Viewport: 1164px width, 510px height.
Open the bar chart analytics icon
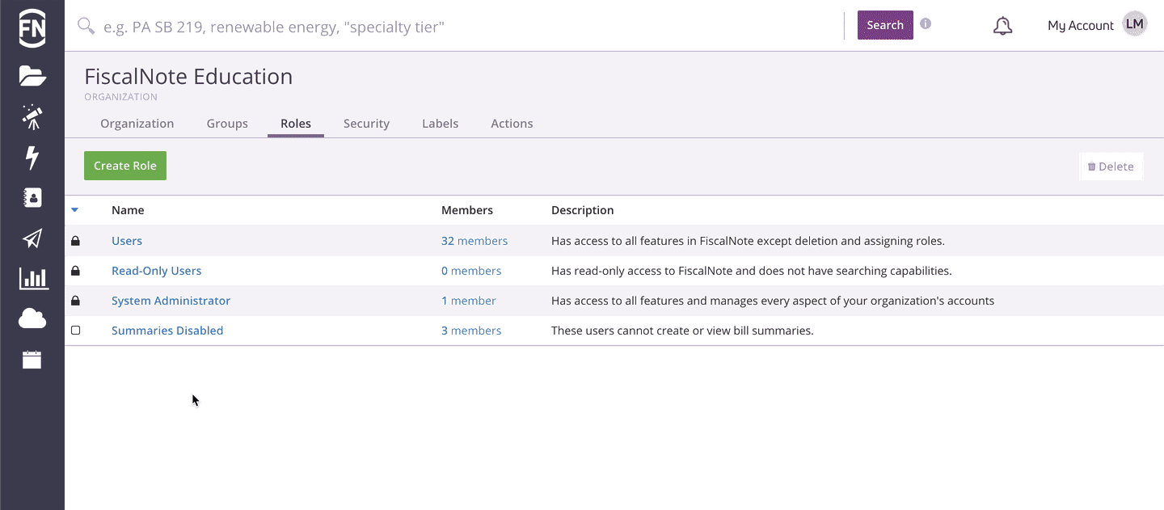point(32,279)
